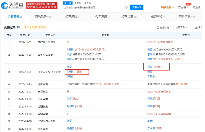Click the 缪钦 link in row 3
Screen dimensions: 205x132
150,67
